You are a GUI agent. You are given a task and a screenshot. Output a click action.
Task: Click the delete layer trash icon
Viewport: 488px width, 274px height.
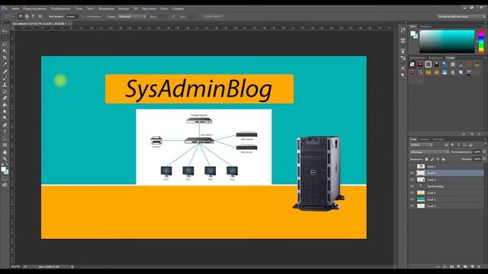(479, 266)
